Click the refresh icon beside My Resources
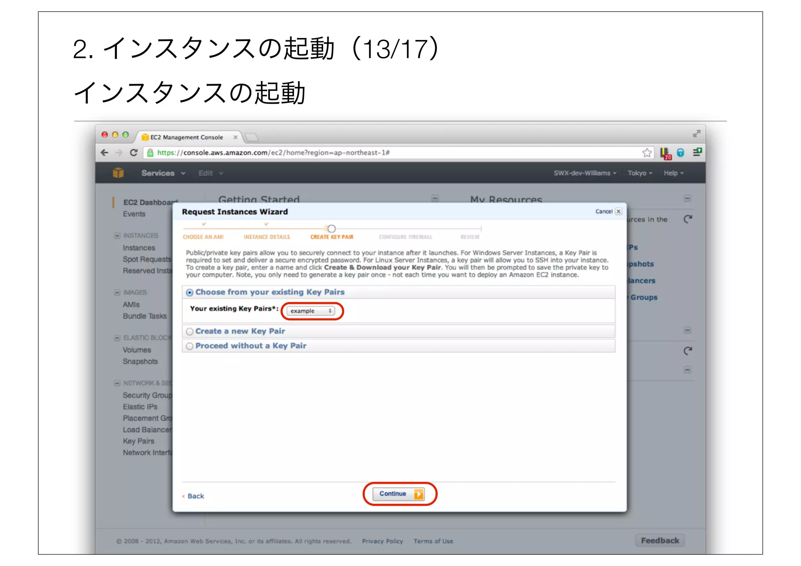 [x=688, y=219]
